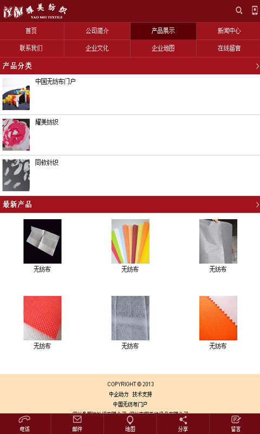This screenshot has width=260, height=434.
Task: Open the 留言 message icon in bottom bar
Action: [236, 419]
